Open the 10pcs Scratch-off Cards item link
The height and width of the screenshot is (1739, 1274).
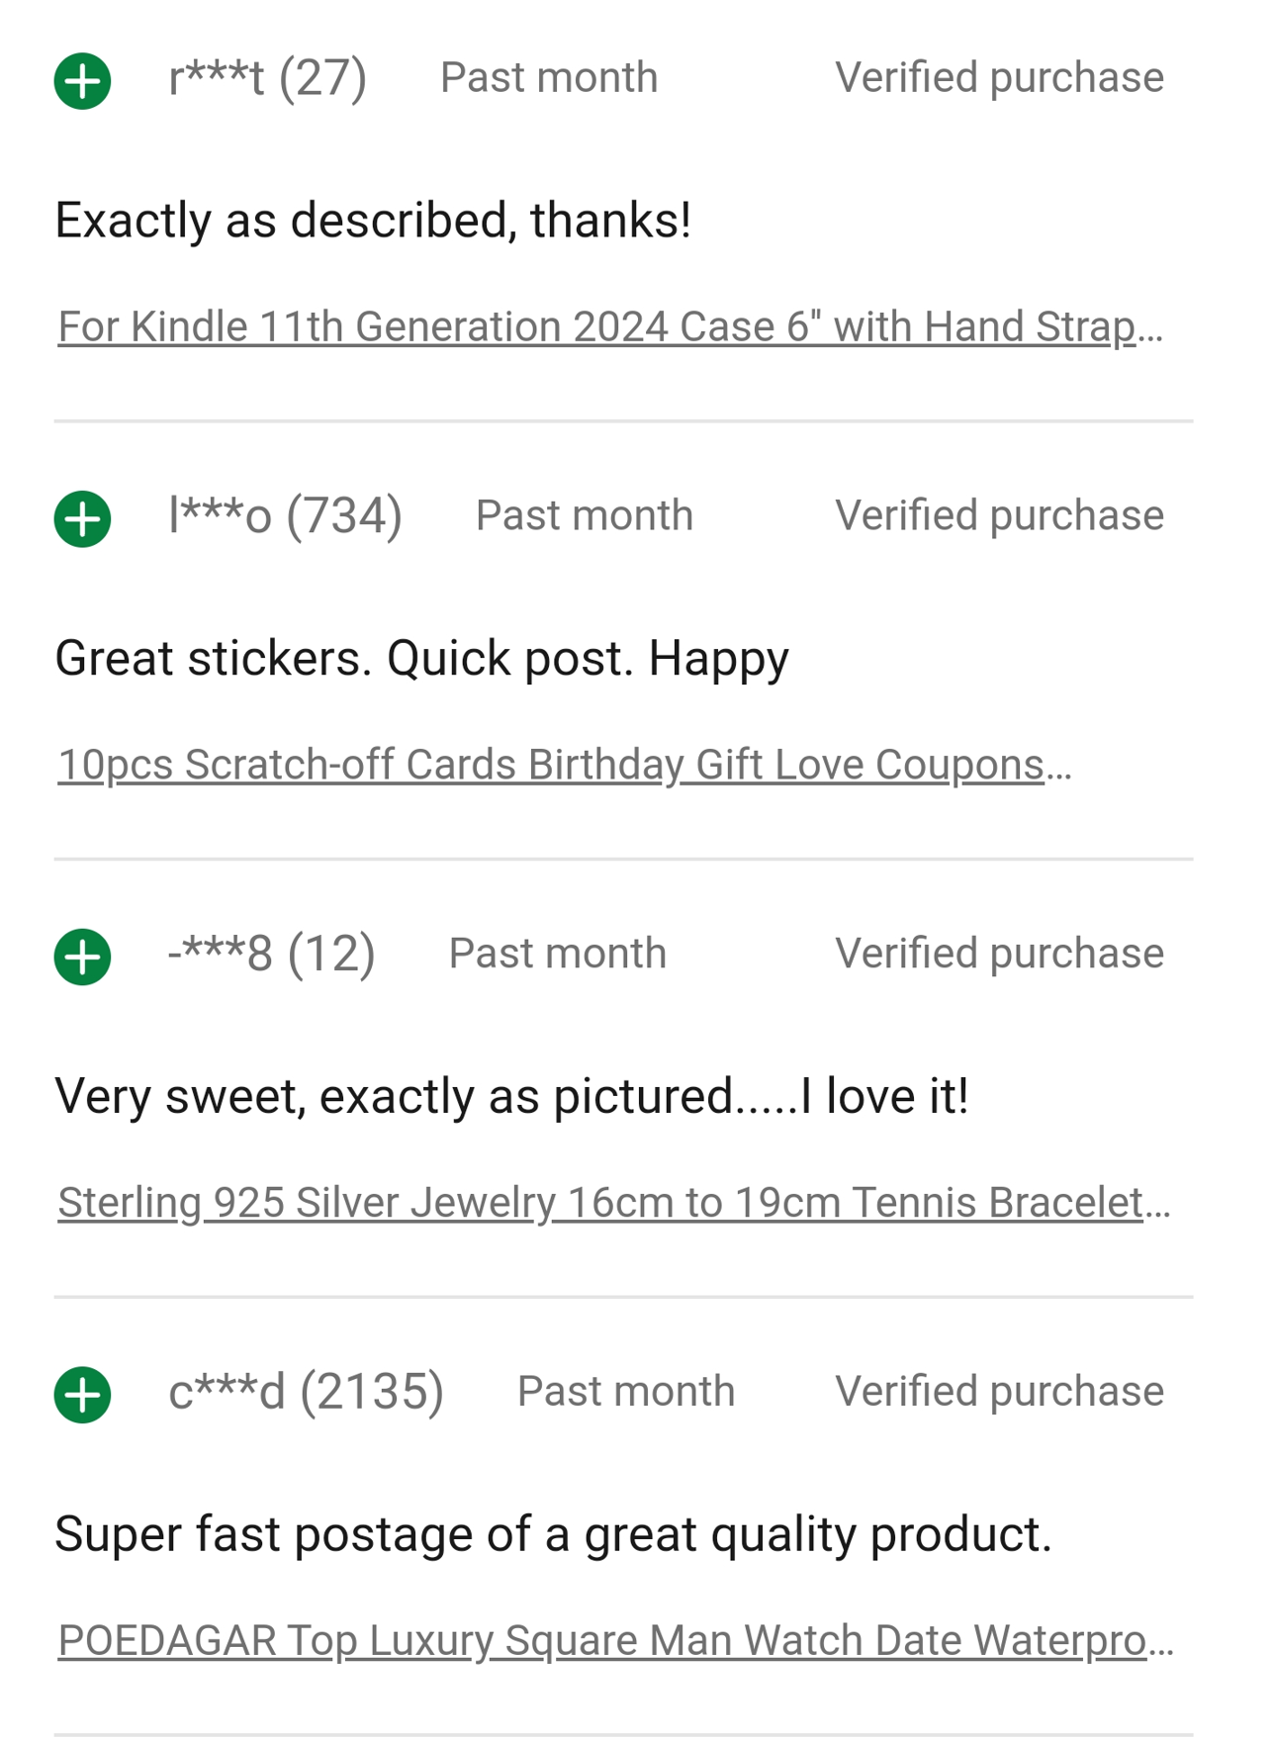564,765
